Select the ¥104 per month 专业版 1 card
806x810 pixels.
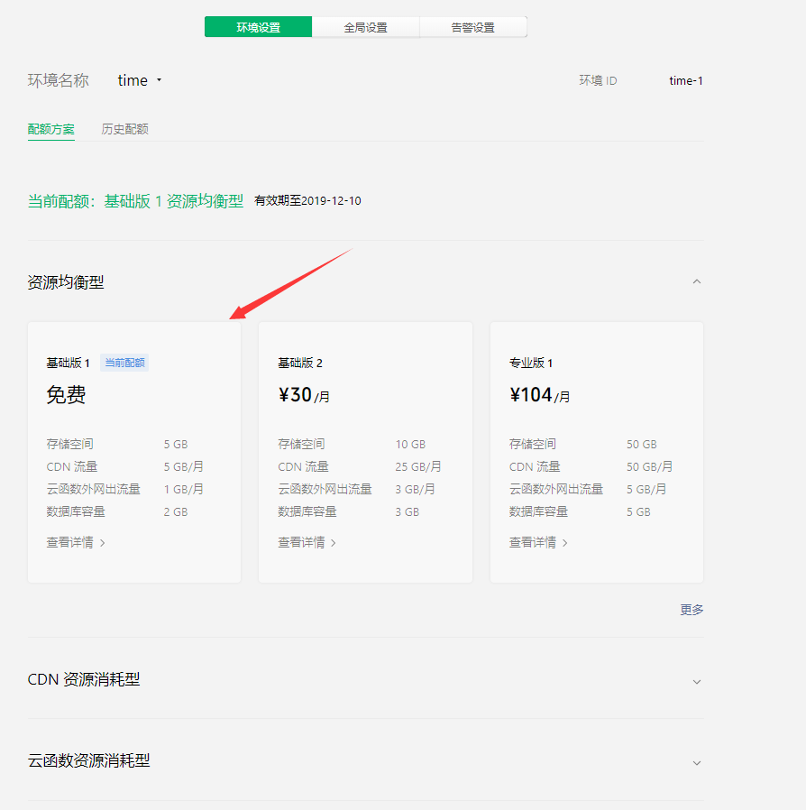(x=596, y=451)
